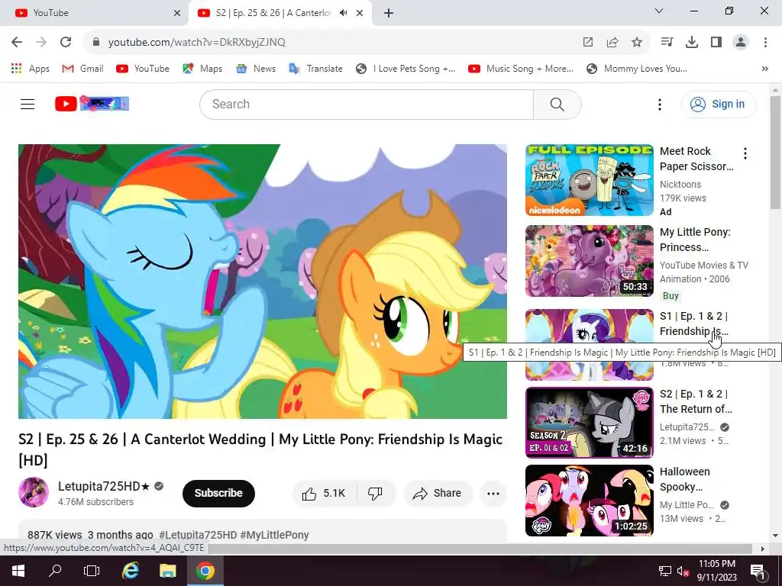Open page in app icon
This screenshot has height=586, width=782.
click(588, 43)
